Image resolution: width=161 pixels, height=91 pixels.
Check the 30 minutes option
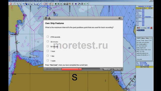(48, 41)
